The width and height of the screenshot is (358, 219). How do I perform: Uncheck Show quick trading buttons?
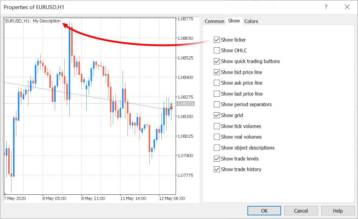click(217, 61)
